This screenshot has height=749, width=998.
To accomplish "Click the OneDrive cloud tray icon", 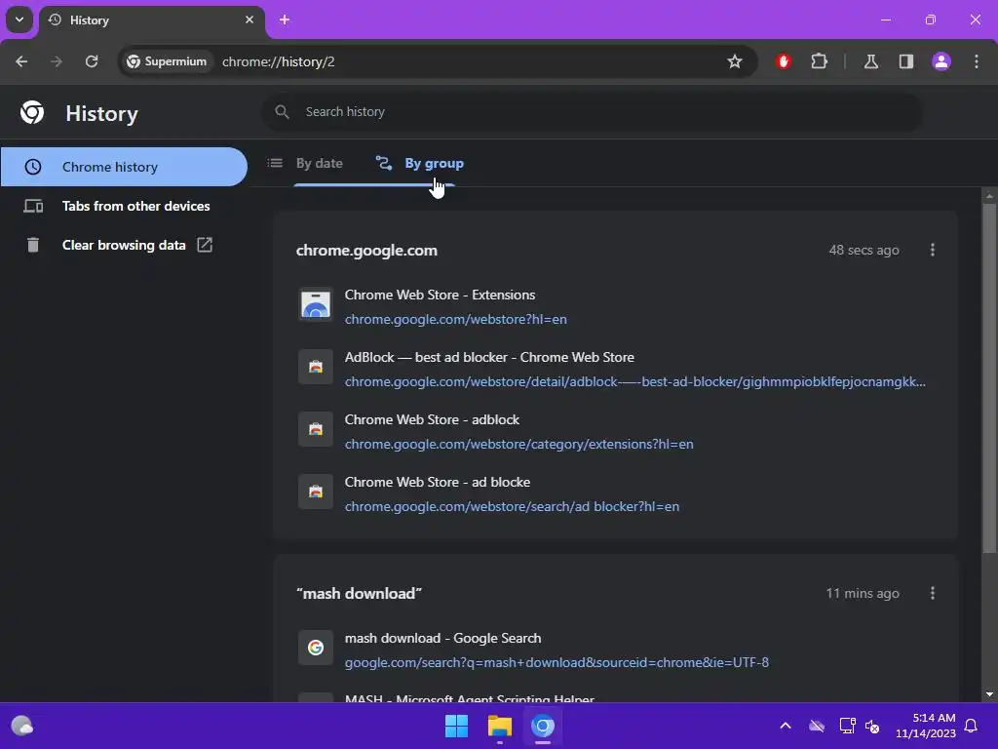I will pos(817,726).
